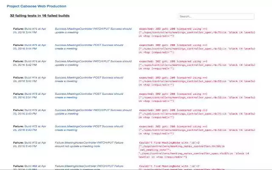
Task: Open the Build #73 at Apr 25 2:51 PM link
Action: coord(30,96)
